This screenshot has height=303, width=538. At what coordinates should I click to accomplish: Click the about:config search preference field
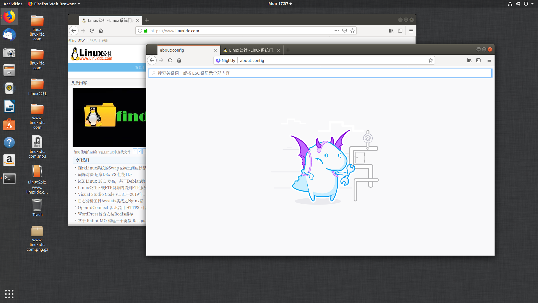(320, 73)
